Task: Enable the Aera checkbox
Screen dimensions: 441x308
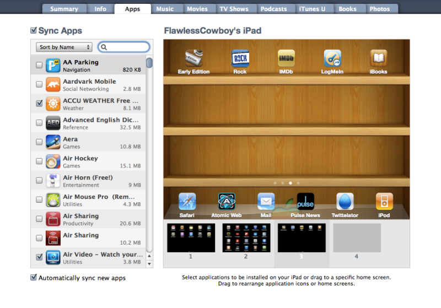Action: [39, 142]
